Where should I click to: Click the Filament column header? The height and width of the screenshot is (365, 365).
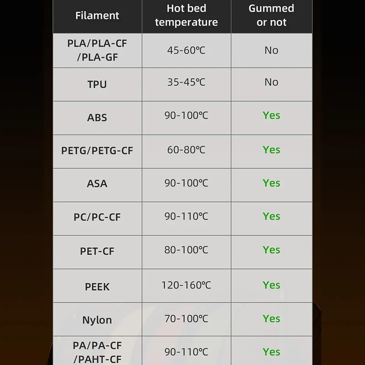click(97, 16)
